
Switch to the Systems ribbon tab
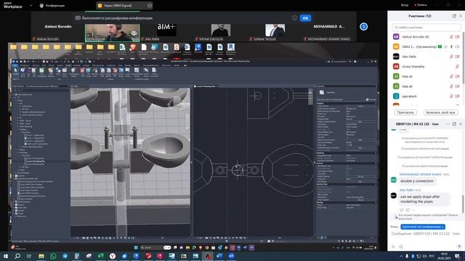click(60, 65)
